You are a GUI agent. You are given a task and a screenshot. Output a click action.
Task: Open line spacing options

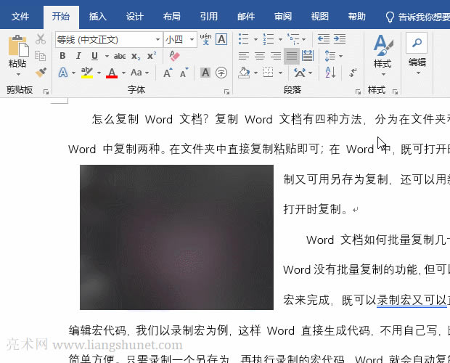[x=330, y=56]
